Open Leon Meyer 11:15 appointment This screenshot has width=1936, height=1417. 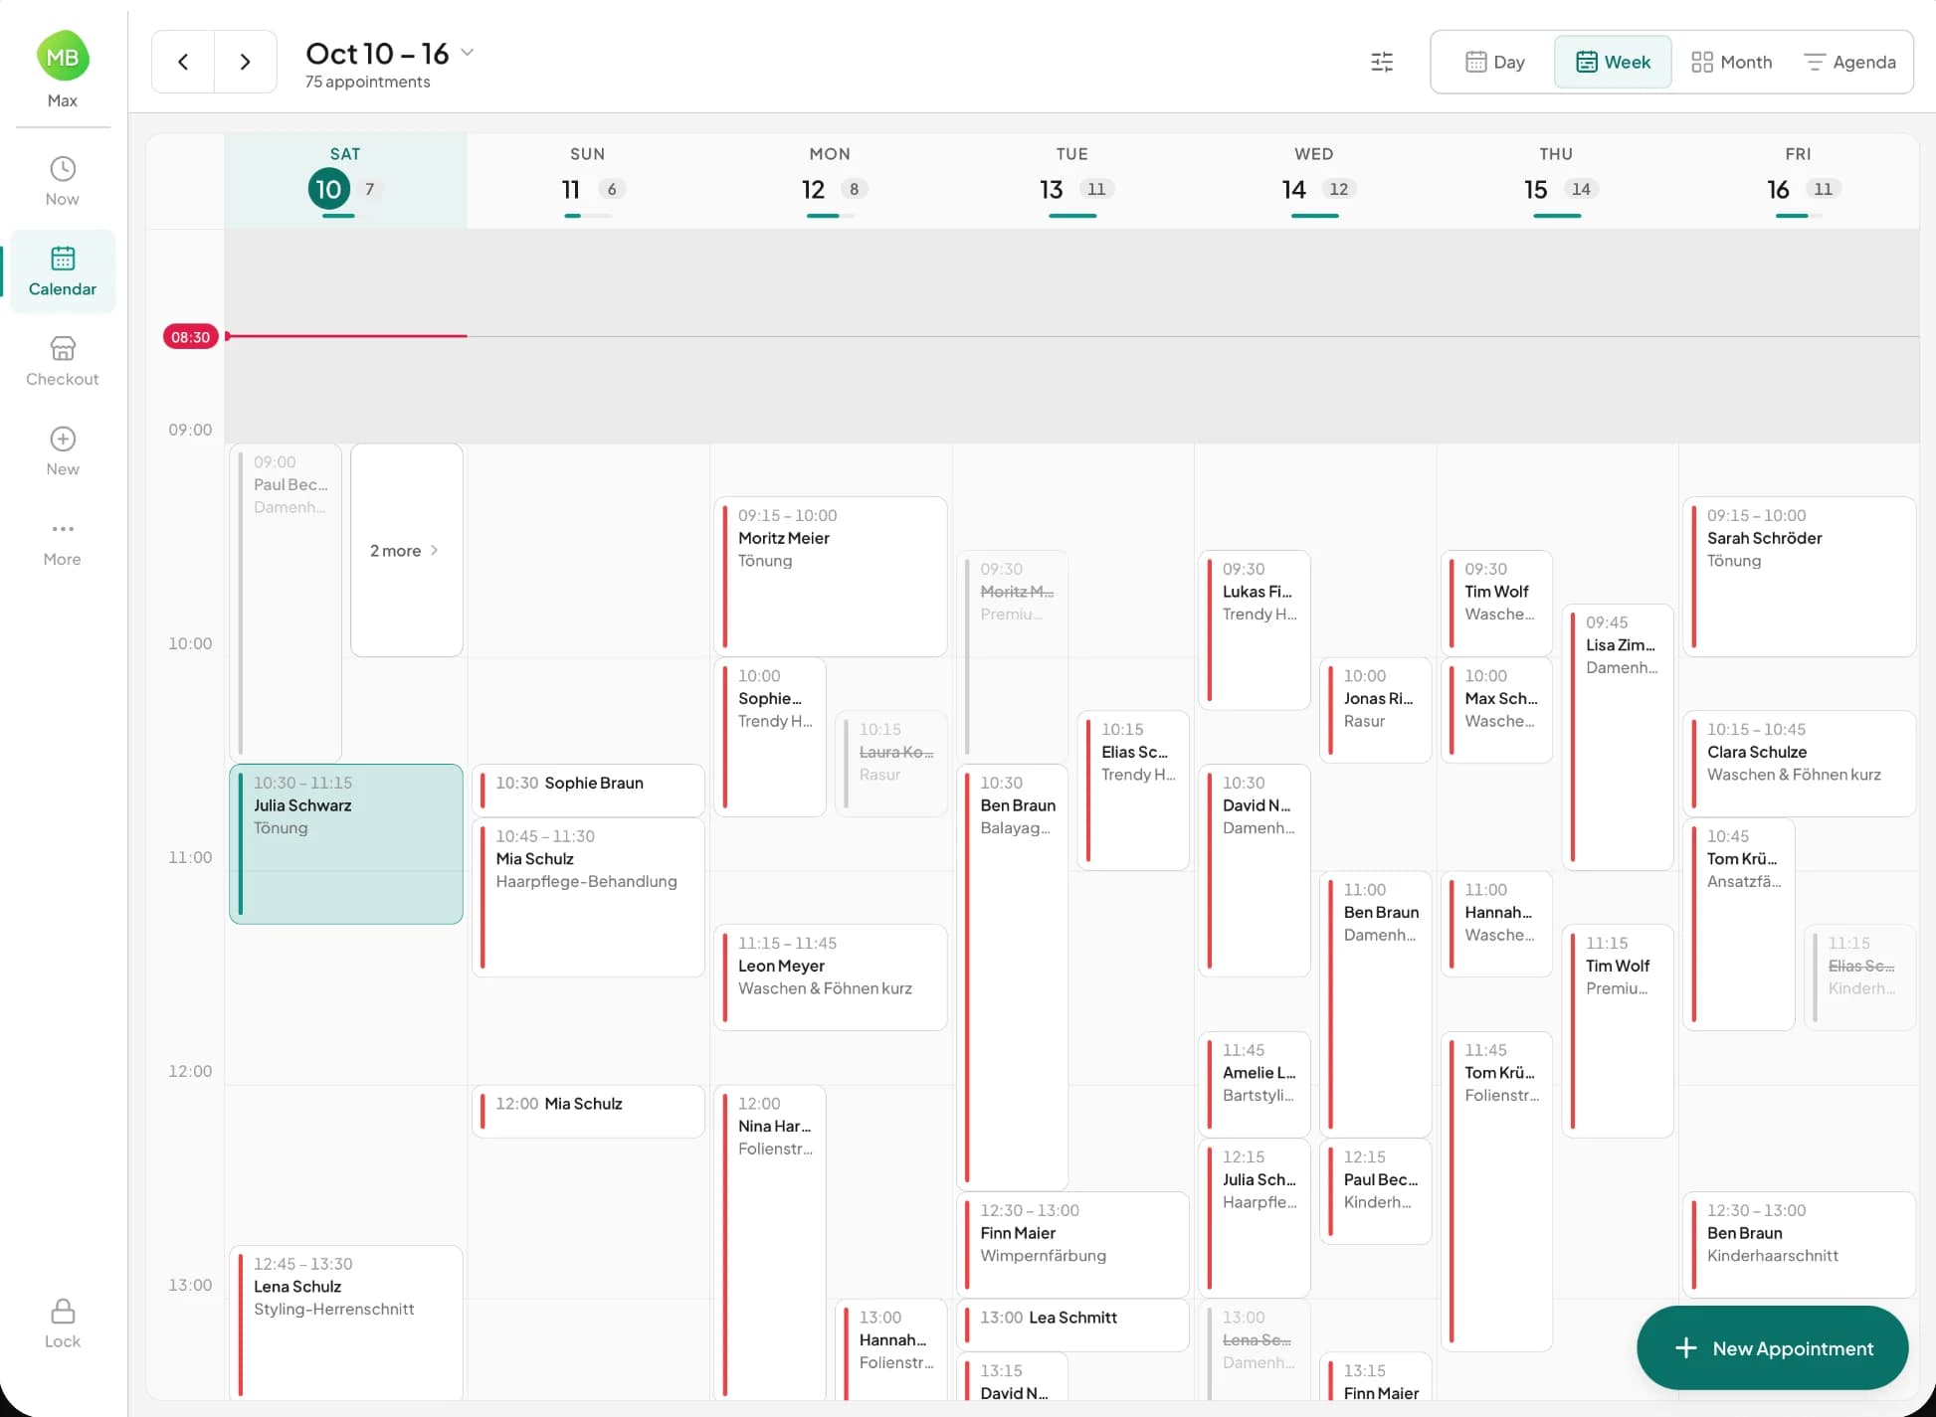click(x=831, y=977)
